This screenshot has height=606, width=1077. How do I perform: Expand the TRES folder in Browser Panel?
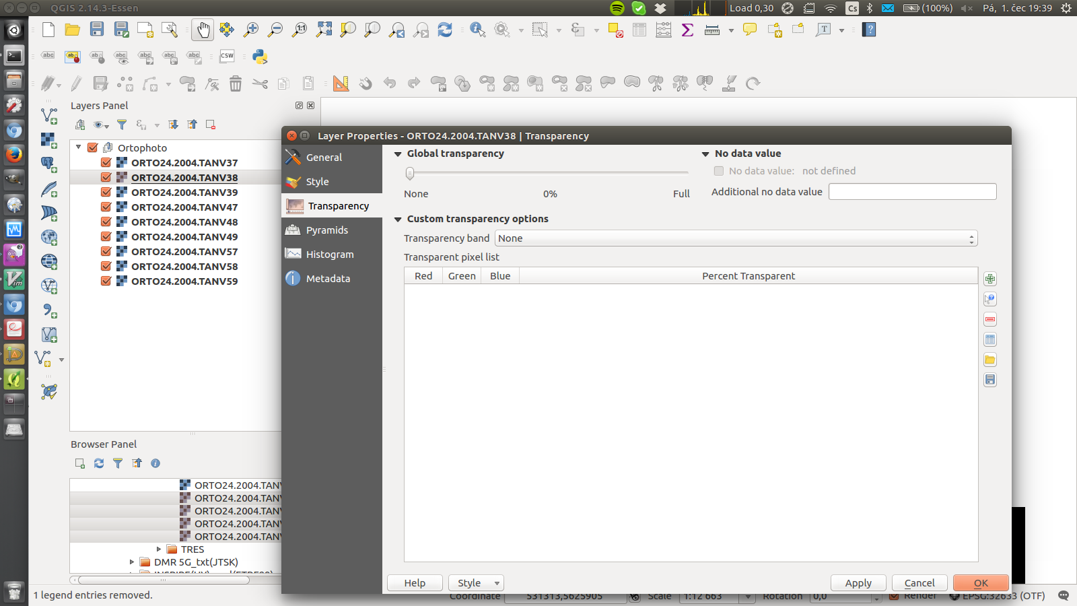pos(159,549)
